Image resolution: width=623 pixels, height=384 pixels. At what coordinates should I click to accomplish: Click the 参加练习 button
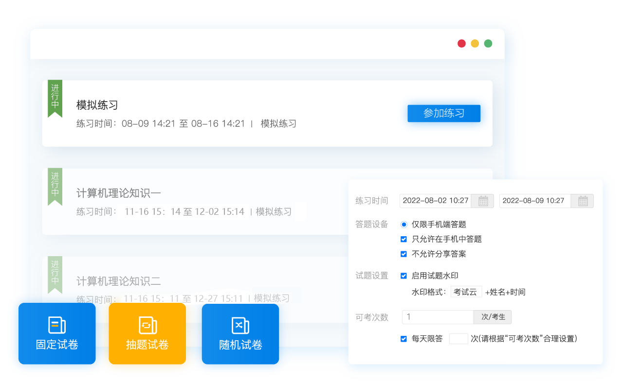pos(443,113)
